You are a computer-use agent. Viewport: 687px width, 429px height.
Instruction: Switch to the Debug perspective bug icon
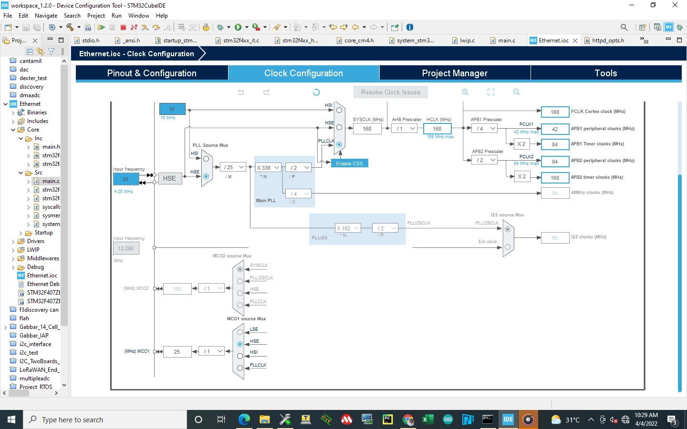[x=680, y=27]
